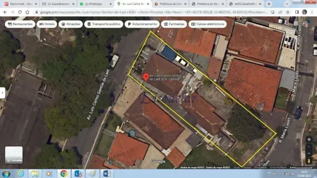Open a new browser tab

[x=269, y=4]
